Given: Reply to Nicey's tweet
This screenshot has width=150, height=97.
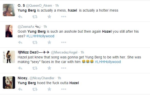Looking at the screenshot, I should point(20,89).
